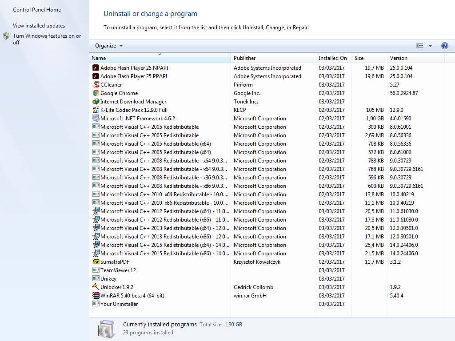The width and height of the screenshot is (455, 341).
Task: Click the K-Lite Codec Pack icon
Action: [x=96, y=110]
